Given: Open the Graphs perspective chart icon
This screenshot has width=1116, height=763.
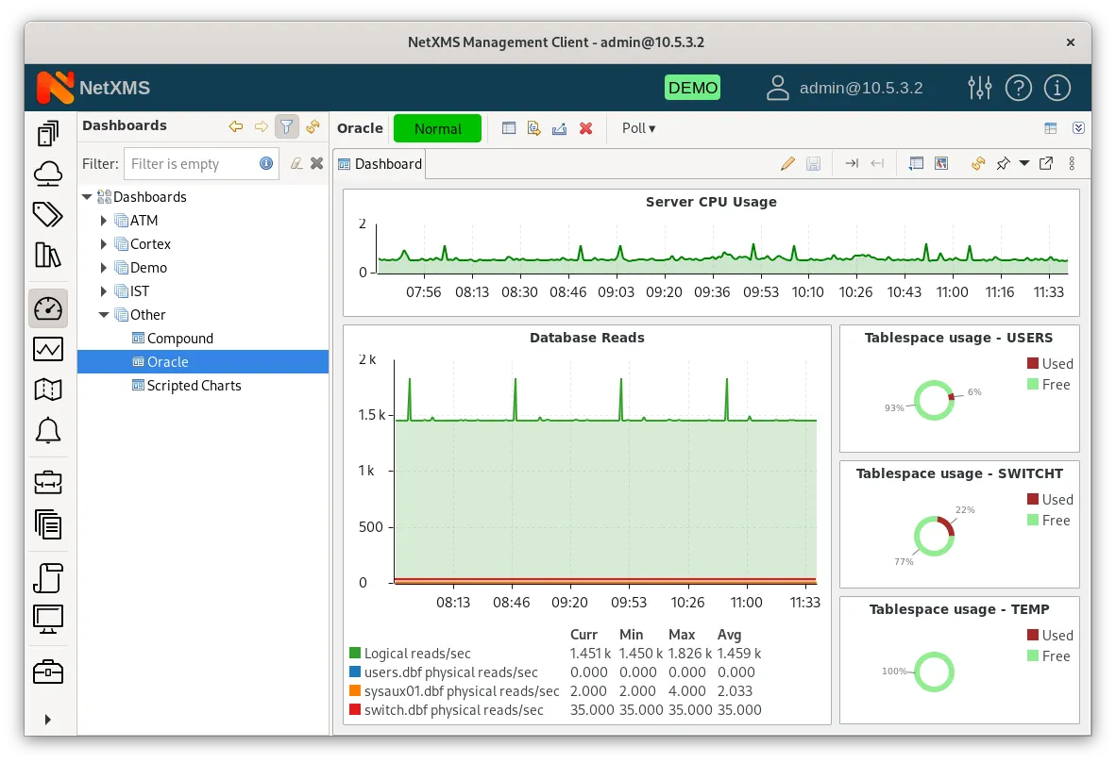Looking at the screenshot, I should click(x=48, y=348).
